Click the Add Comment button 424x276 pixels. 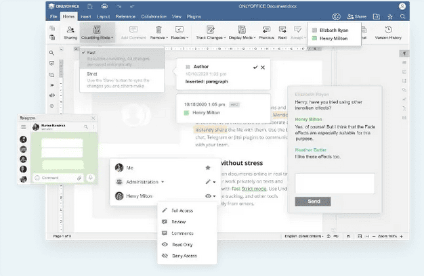pos(133,32)
